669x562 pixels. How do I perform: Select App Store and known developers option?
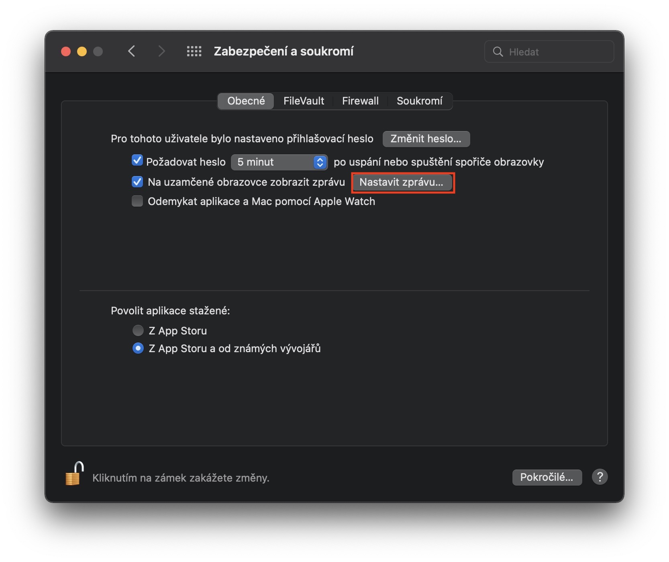click(x=138, y=349)
